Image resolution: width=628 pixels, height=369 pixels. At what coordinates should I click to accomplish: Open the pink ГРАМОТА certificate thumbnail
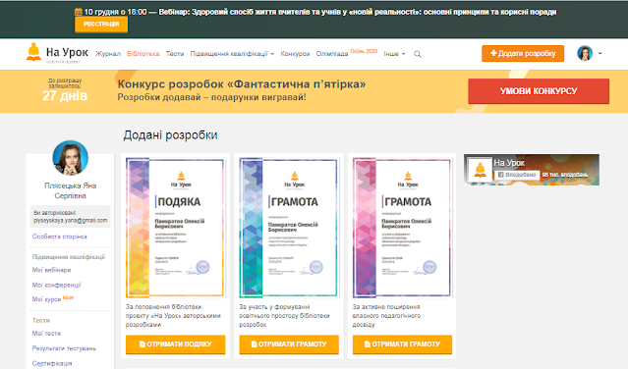pos(402,228)
